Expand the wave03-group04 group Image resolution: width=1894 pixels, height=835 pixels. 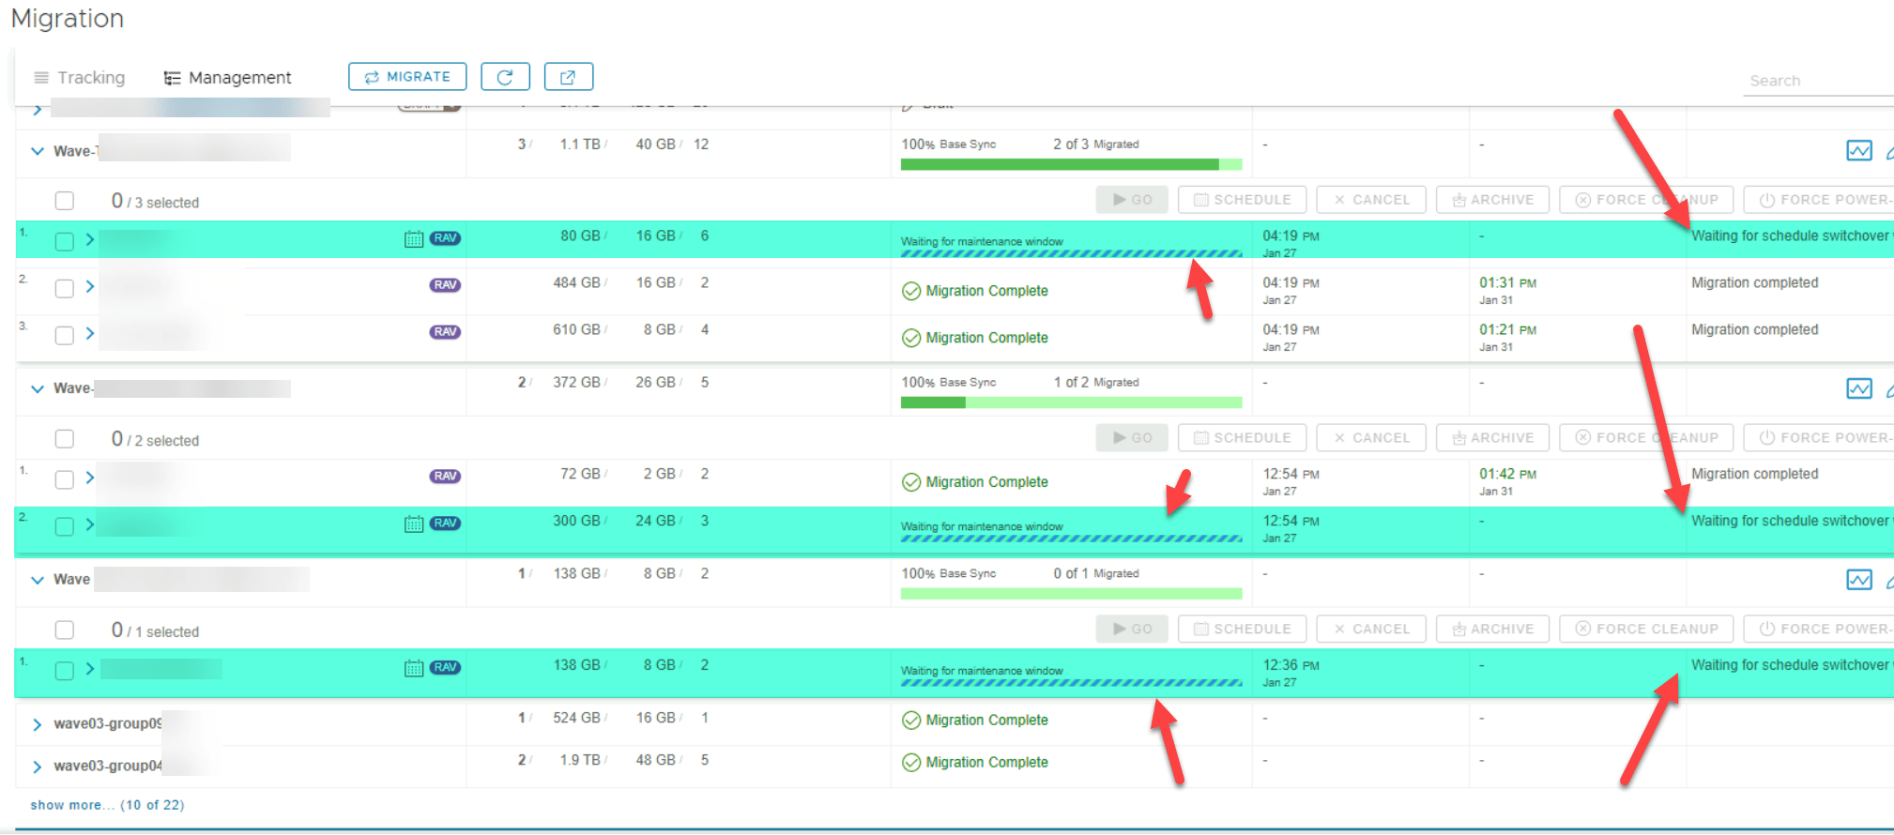coord(37,767)
